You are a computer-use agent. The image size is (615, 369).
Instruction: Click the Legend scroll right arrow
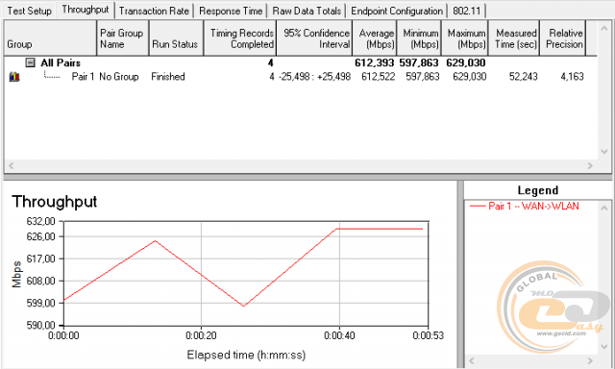click(590, 360)
